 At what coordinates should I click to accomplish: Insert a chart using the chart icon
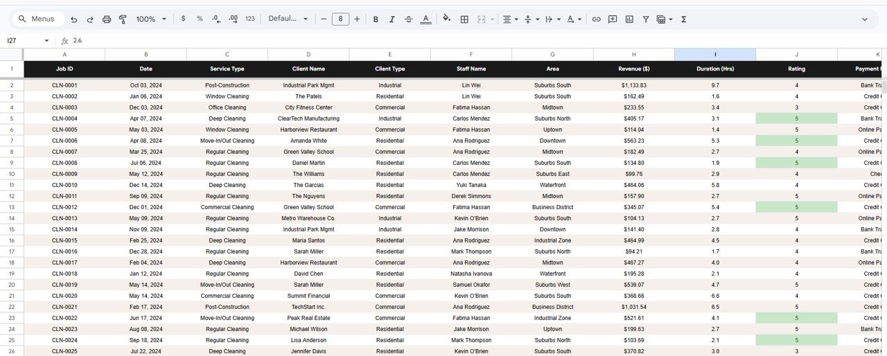tap(629, 19)
